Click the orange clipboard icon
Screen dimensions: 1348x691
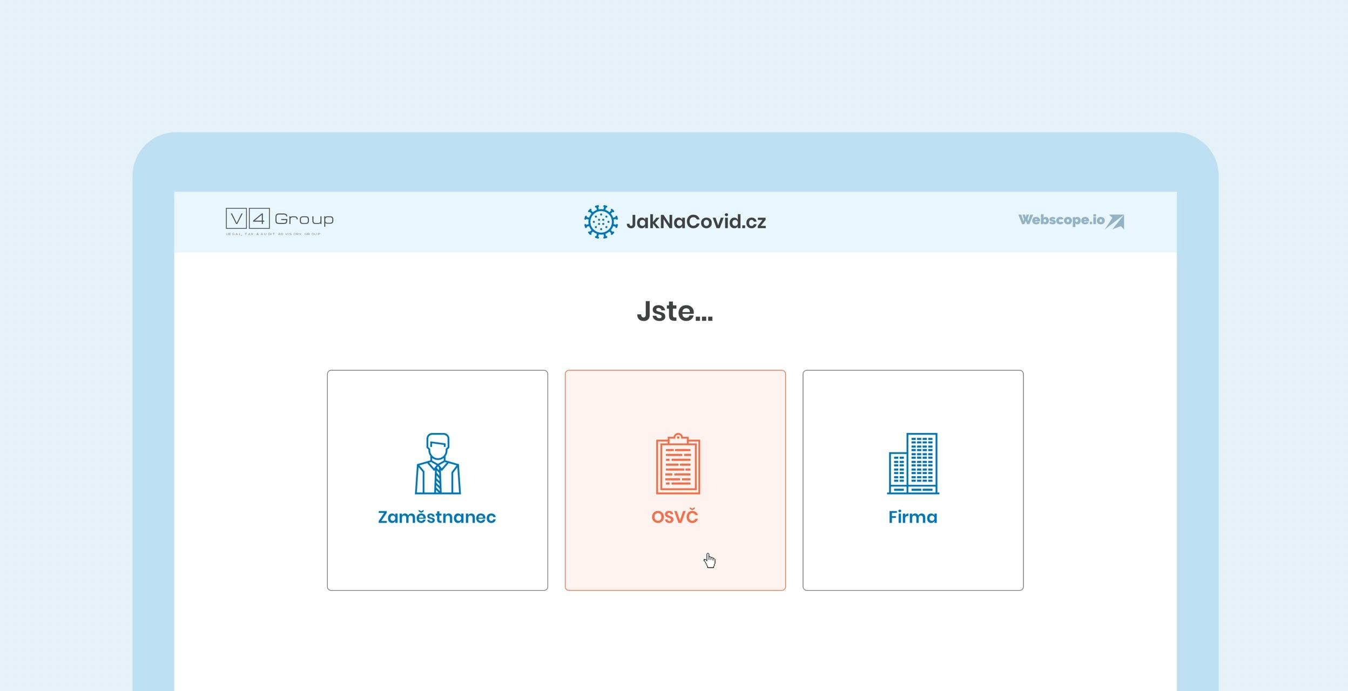tap(678, 463)
